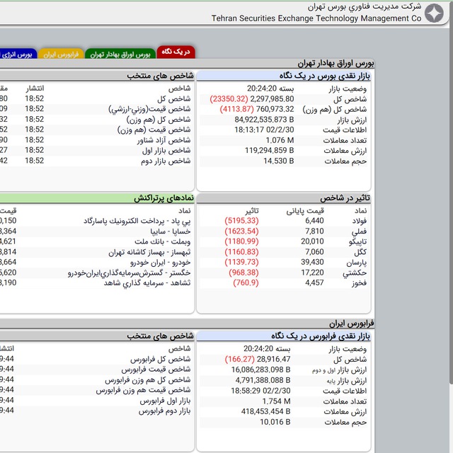Switch to بورس اوراق بهادار تهران tab
Screen dimensions: 453x453
(120, 54)
